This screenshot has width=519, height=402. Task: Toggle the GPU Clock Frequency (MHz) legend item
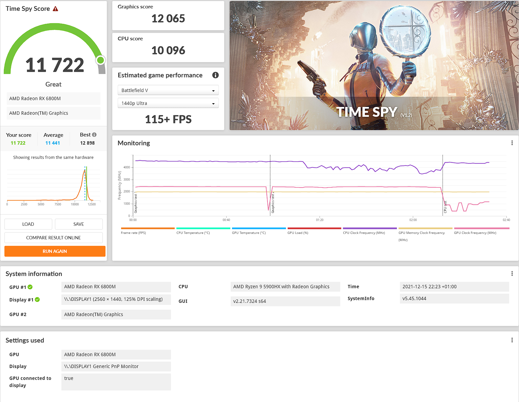click(482, 231)
